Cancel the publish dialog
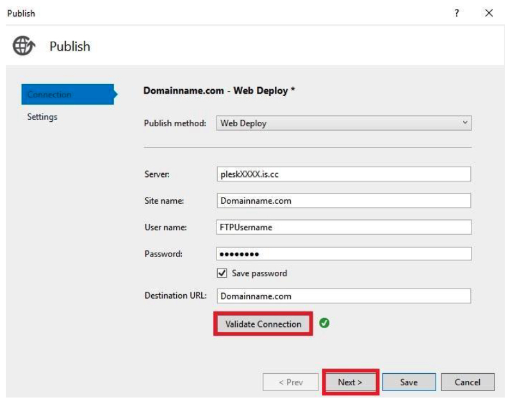The height and width of the screenshot is (402, 508). 468,382
